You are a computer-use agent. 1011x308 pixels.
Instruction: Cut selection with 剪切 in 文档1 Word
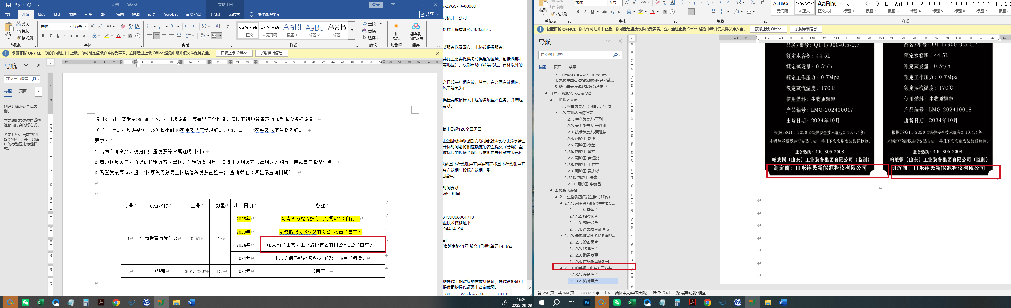(23, 24)
